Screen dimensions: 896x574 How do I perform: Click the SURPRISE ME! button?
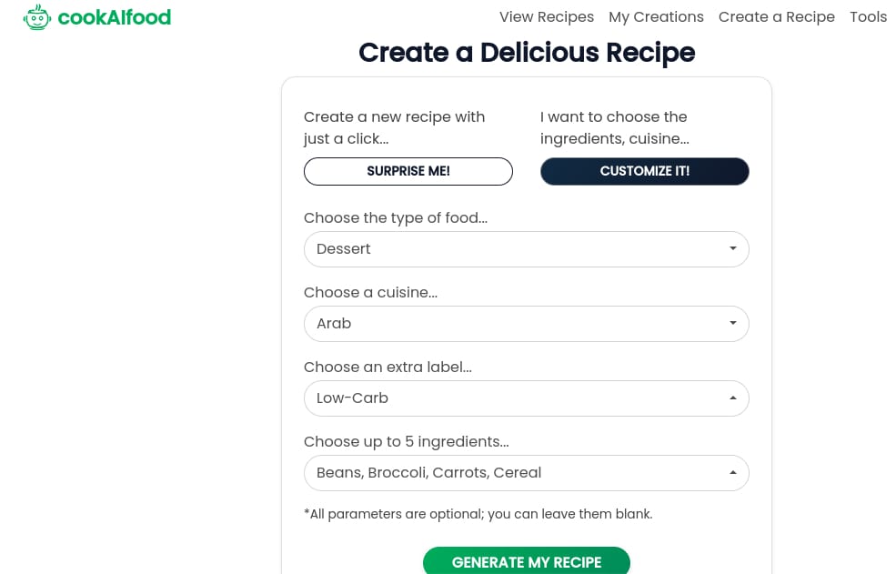[408, 171]
